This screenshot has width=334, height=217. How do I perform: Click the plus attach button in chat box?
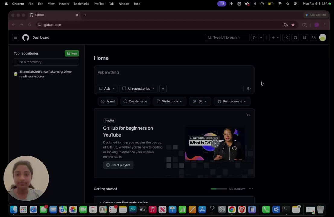pyautogui.click(x=163, y=89)
